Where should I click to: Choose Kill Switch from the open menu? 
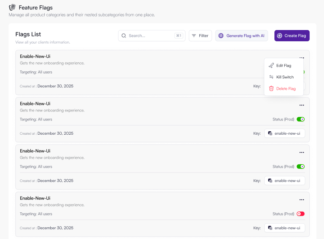(x=284, y=77)
